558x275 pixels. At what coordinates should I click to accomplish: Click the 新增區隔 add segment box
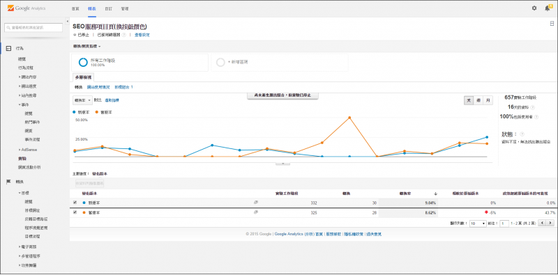point(280,63)
